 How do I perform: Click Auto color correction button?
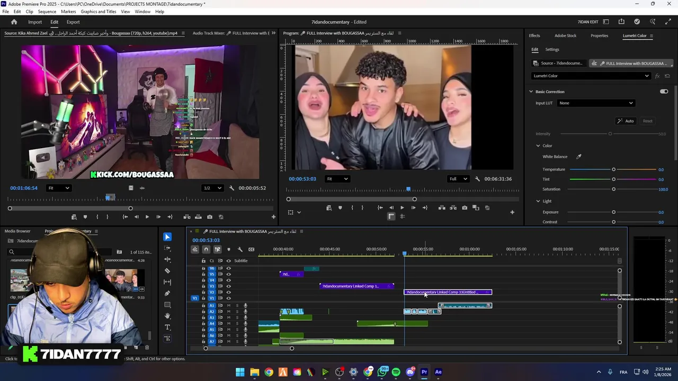[x=626, y=121]
